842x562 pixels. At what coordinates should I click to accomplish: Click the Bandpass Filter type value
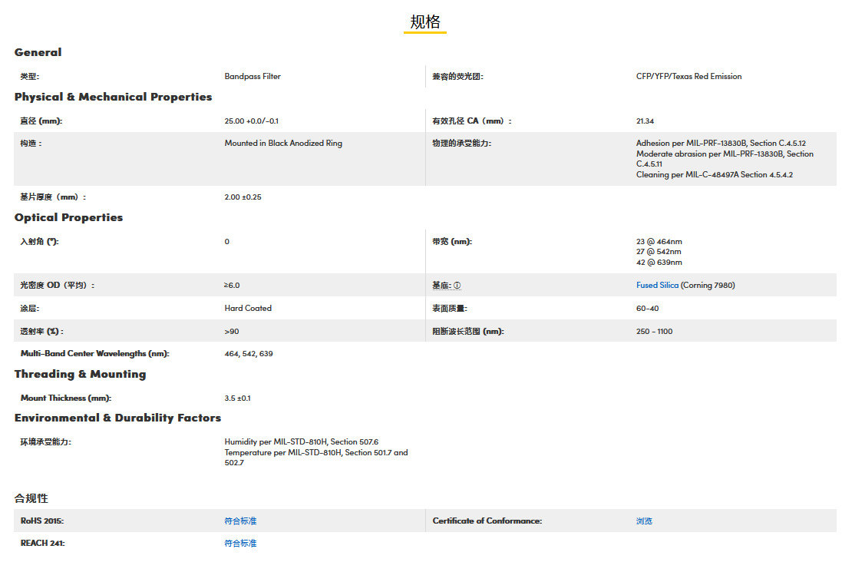click(x=253, y=77)
